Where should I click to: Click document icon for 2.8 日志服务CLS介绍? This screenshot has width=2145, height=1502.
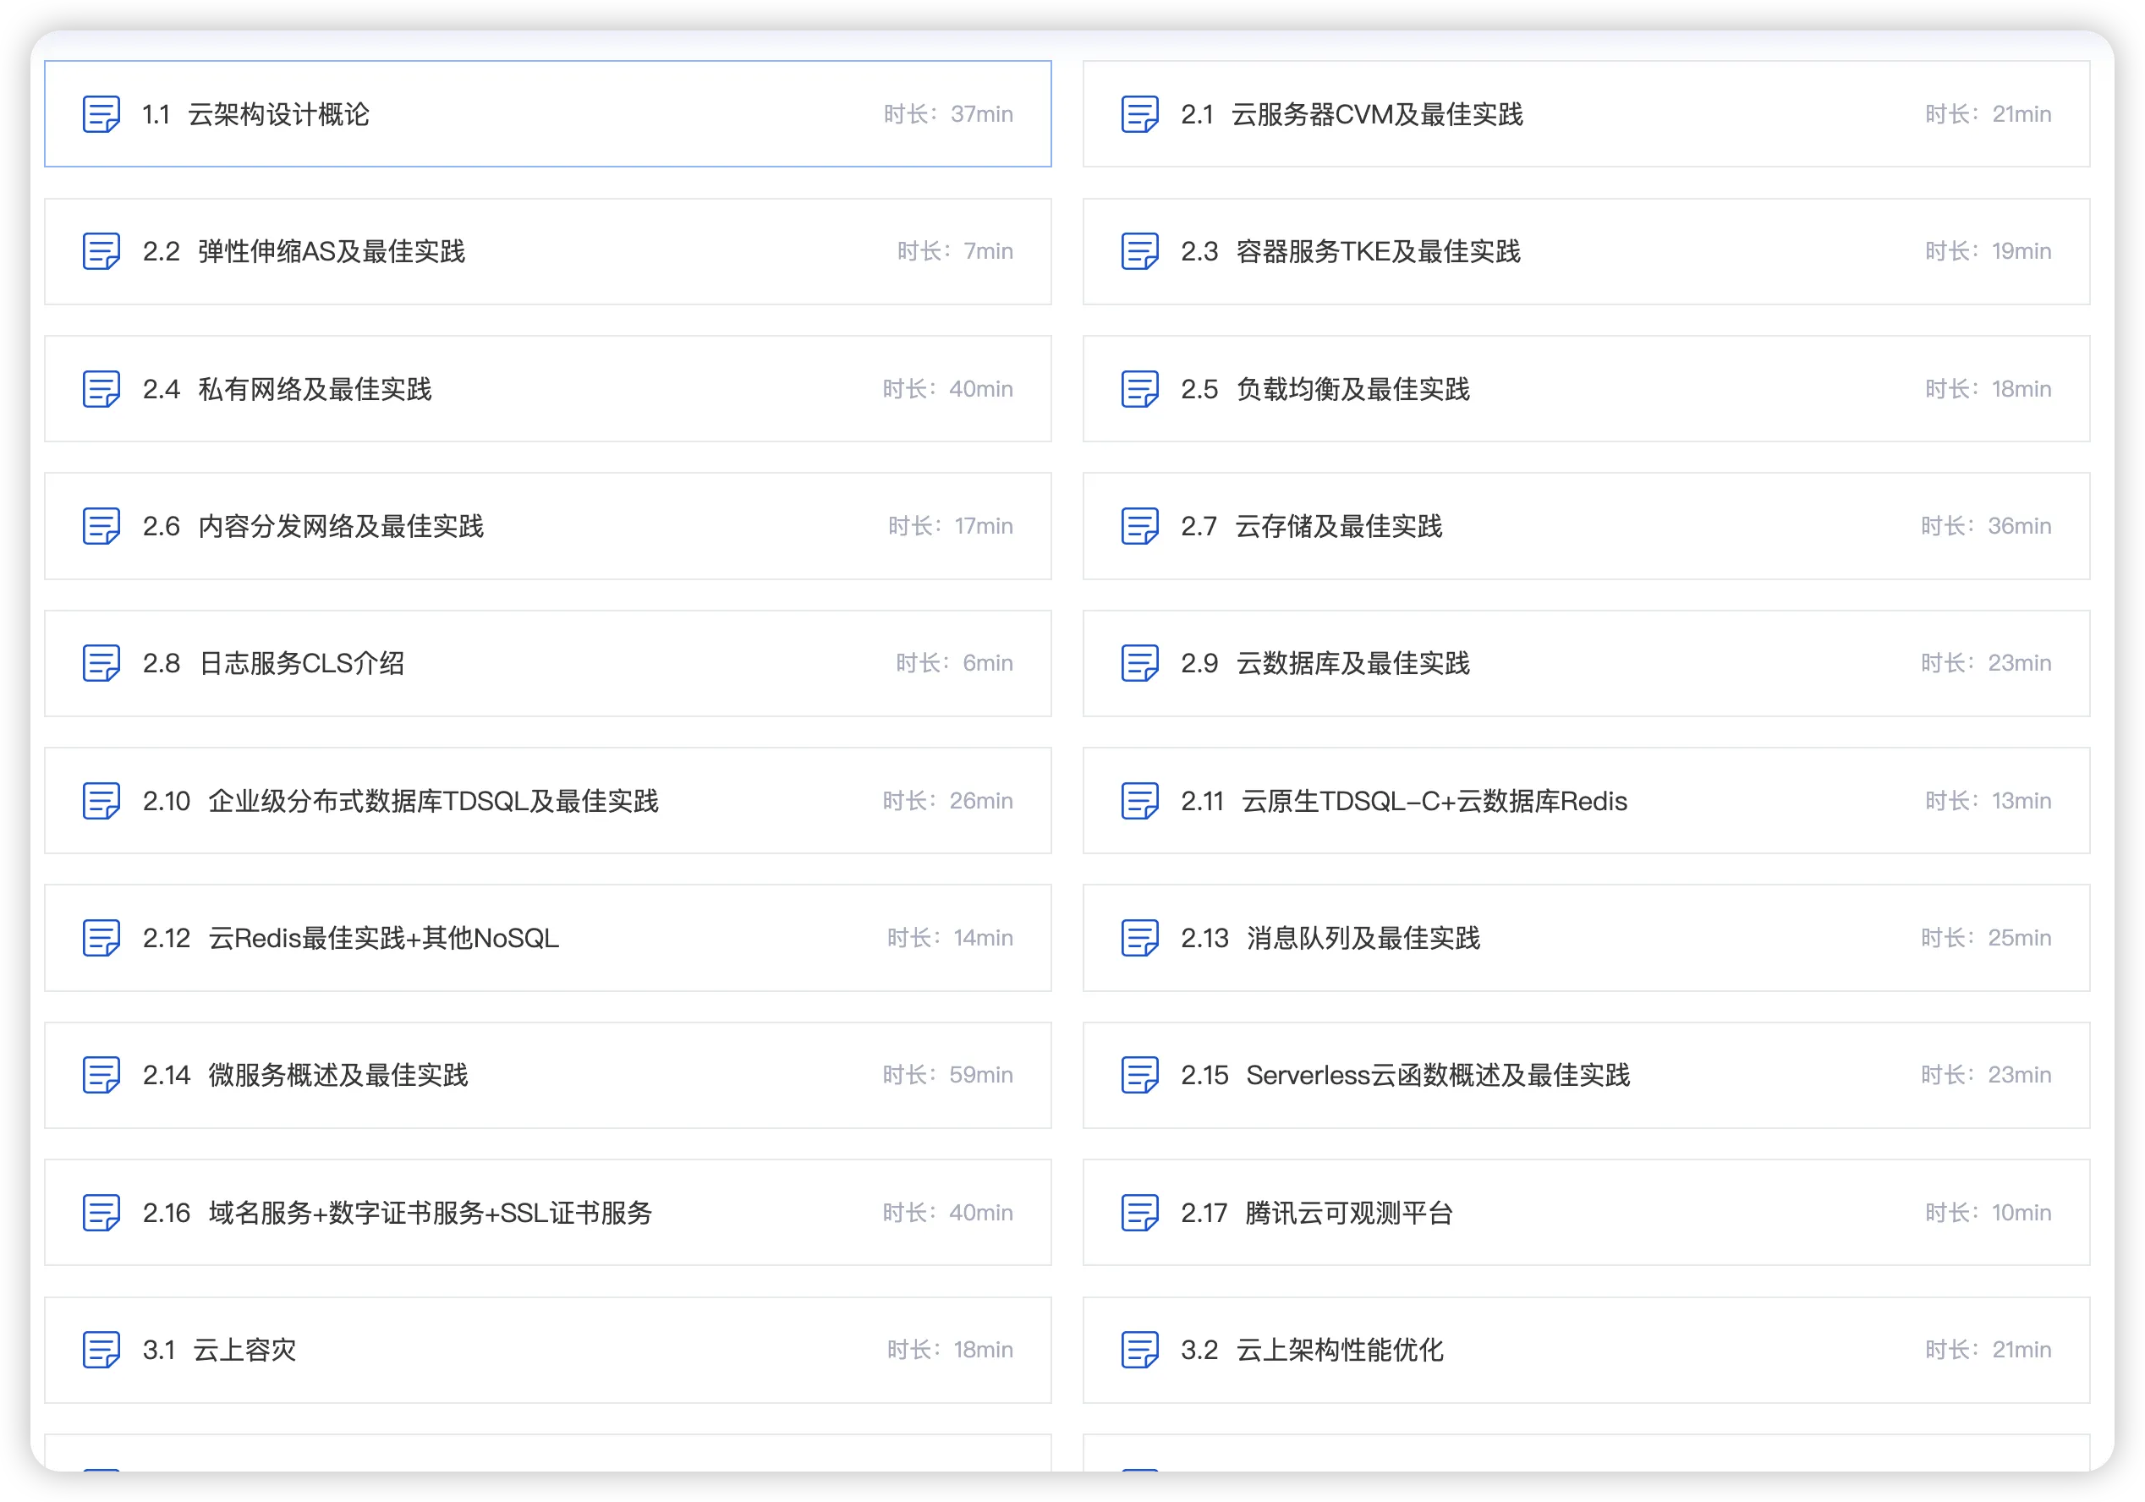(x=101, y=663)
